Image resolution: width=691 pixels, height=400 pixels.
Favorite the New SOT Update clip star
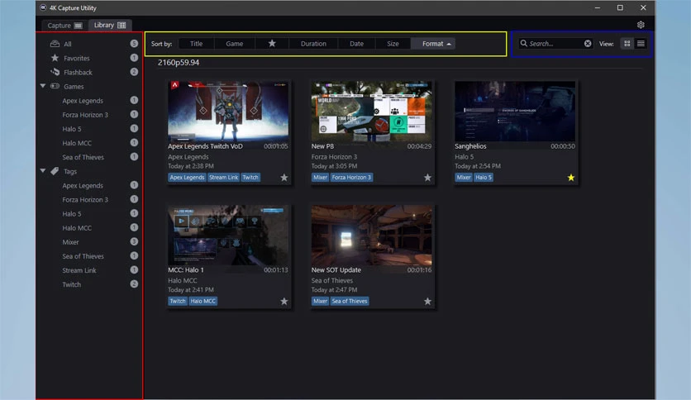pos(427,302)
